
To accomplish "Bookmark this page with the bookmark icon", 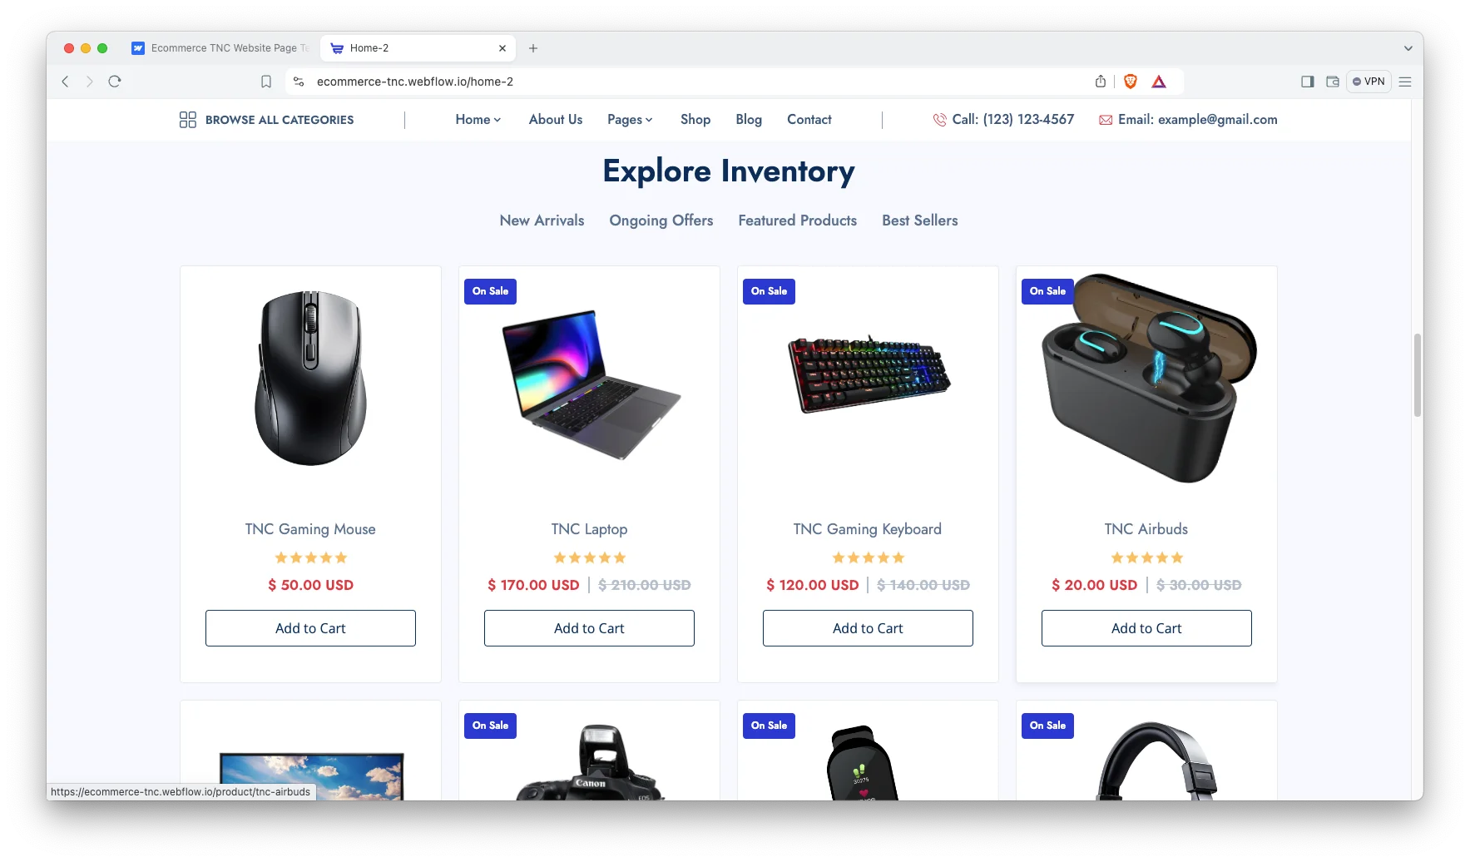I will 266,82.
